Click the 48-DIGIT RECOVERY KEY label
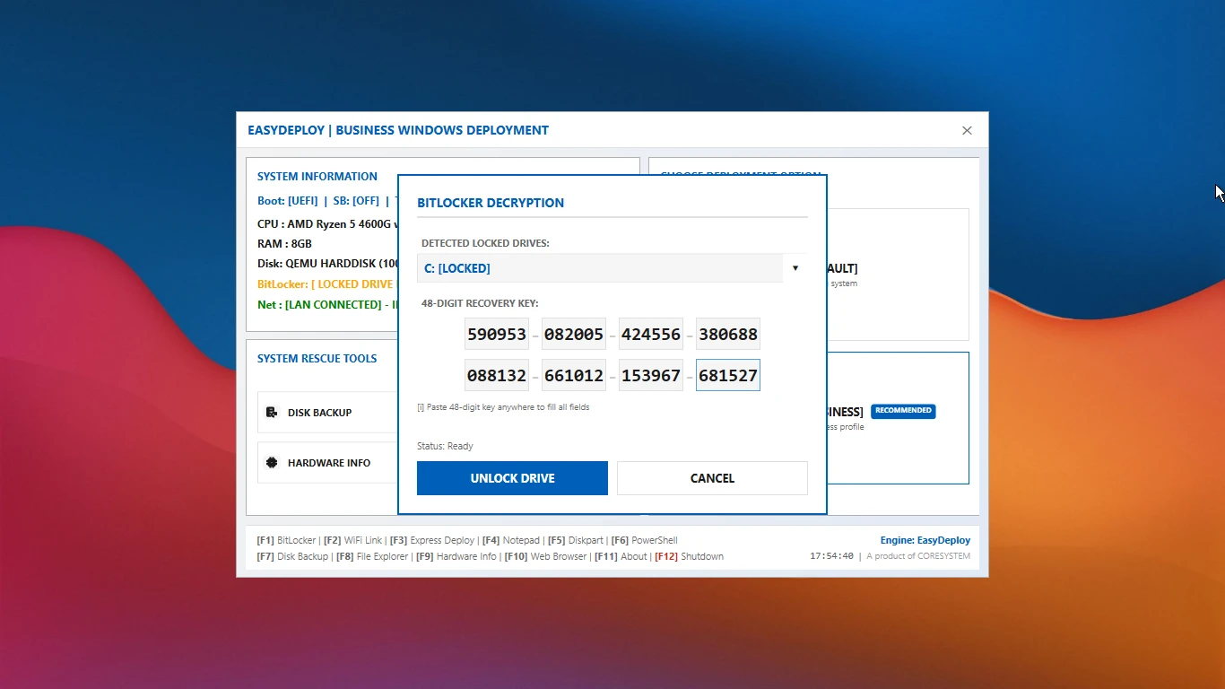 pyautogui.click(x=480, y=304)
